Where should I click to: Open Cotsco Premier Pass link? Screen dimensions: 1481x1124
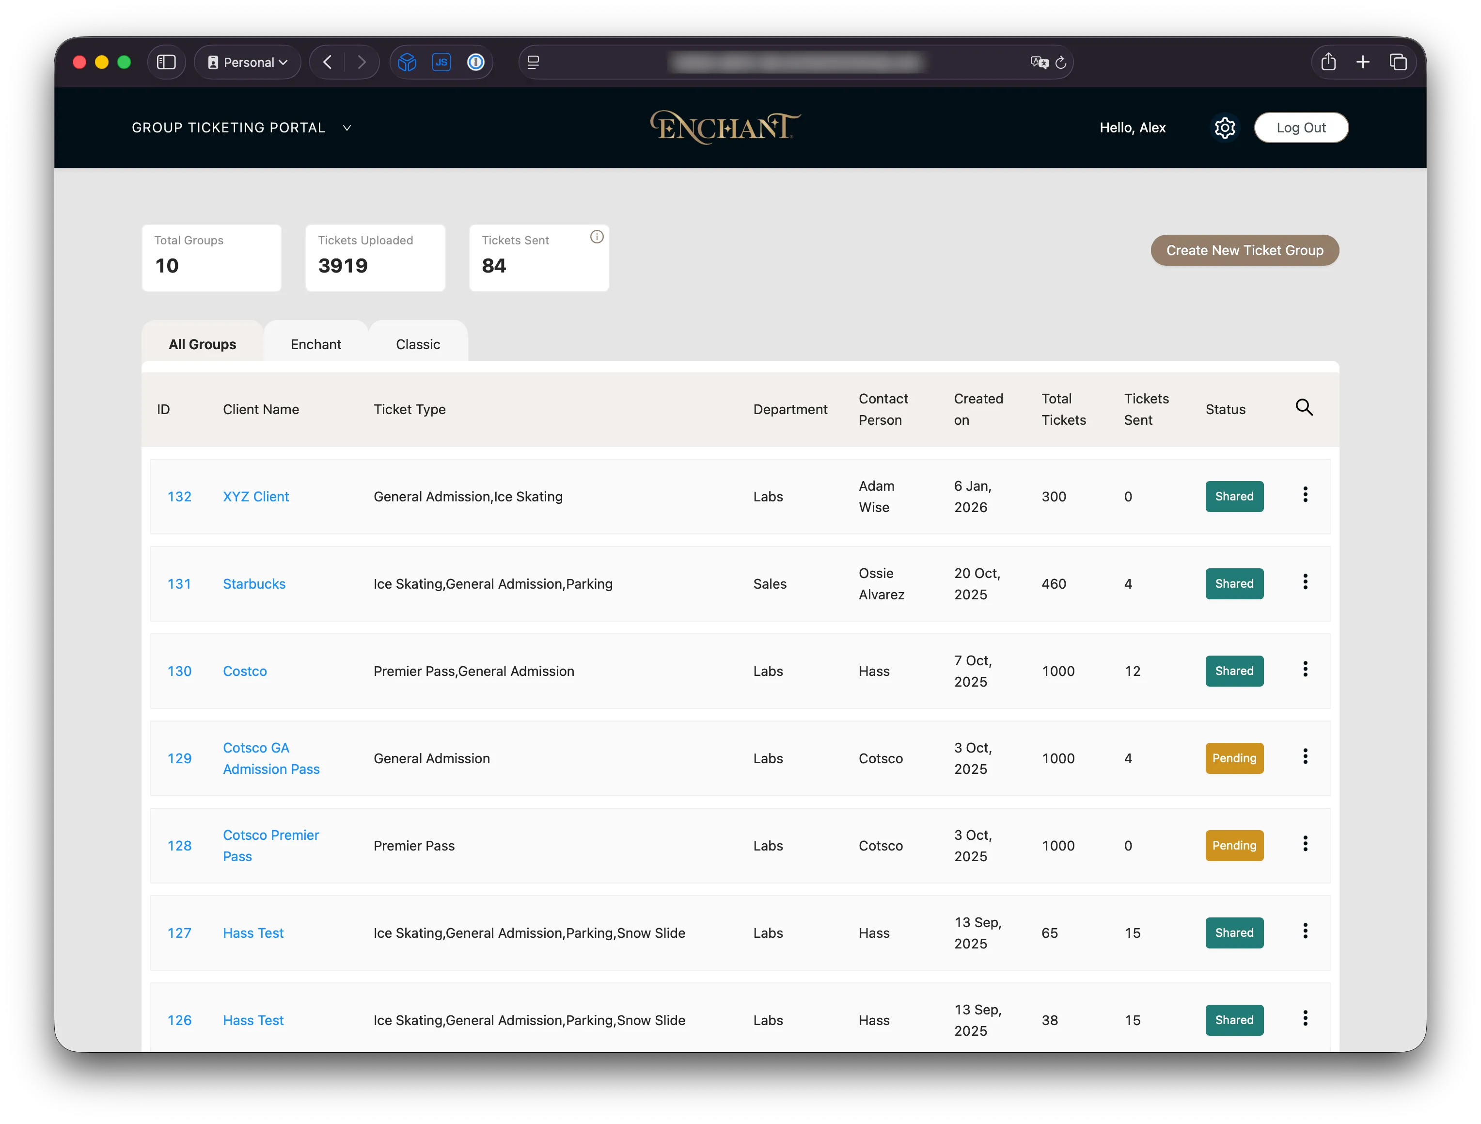(270, 845)
